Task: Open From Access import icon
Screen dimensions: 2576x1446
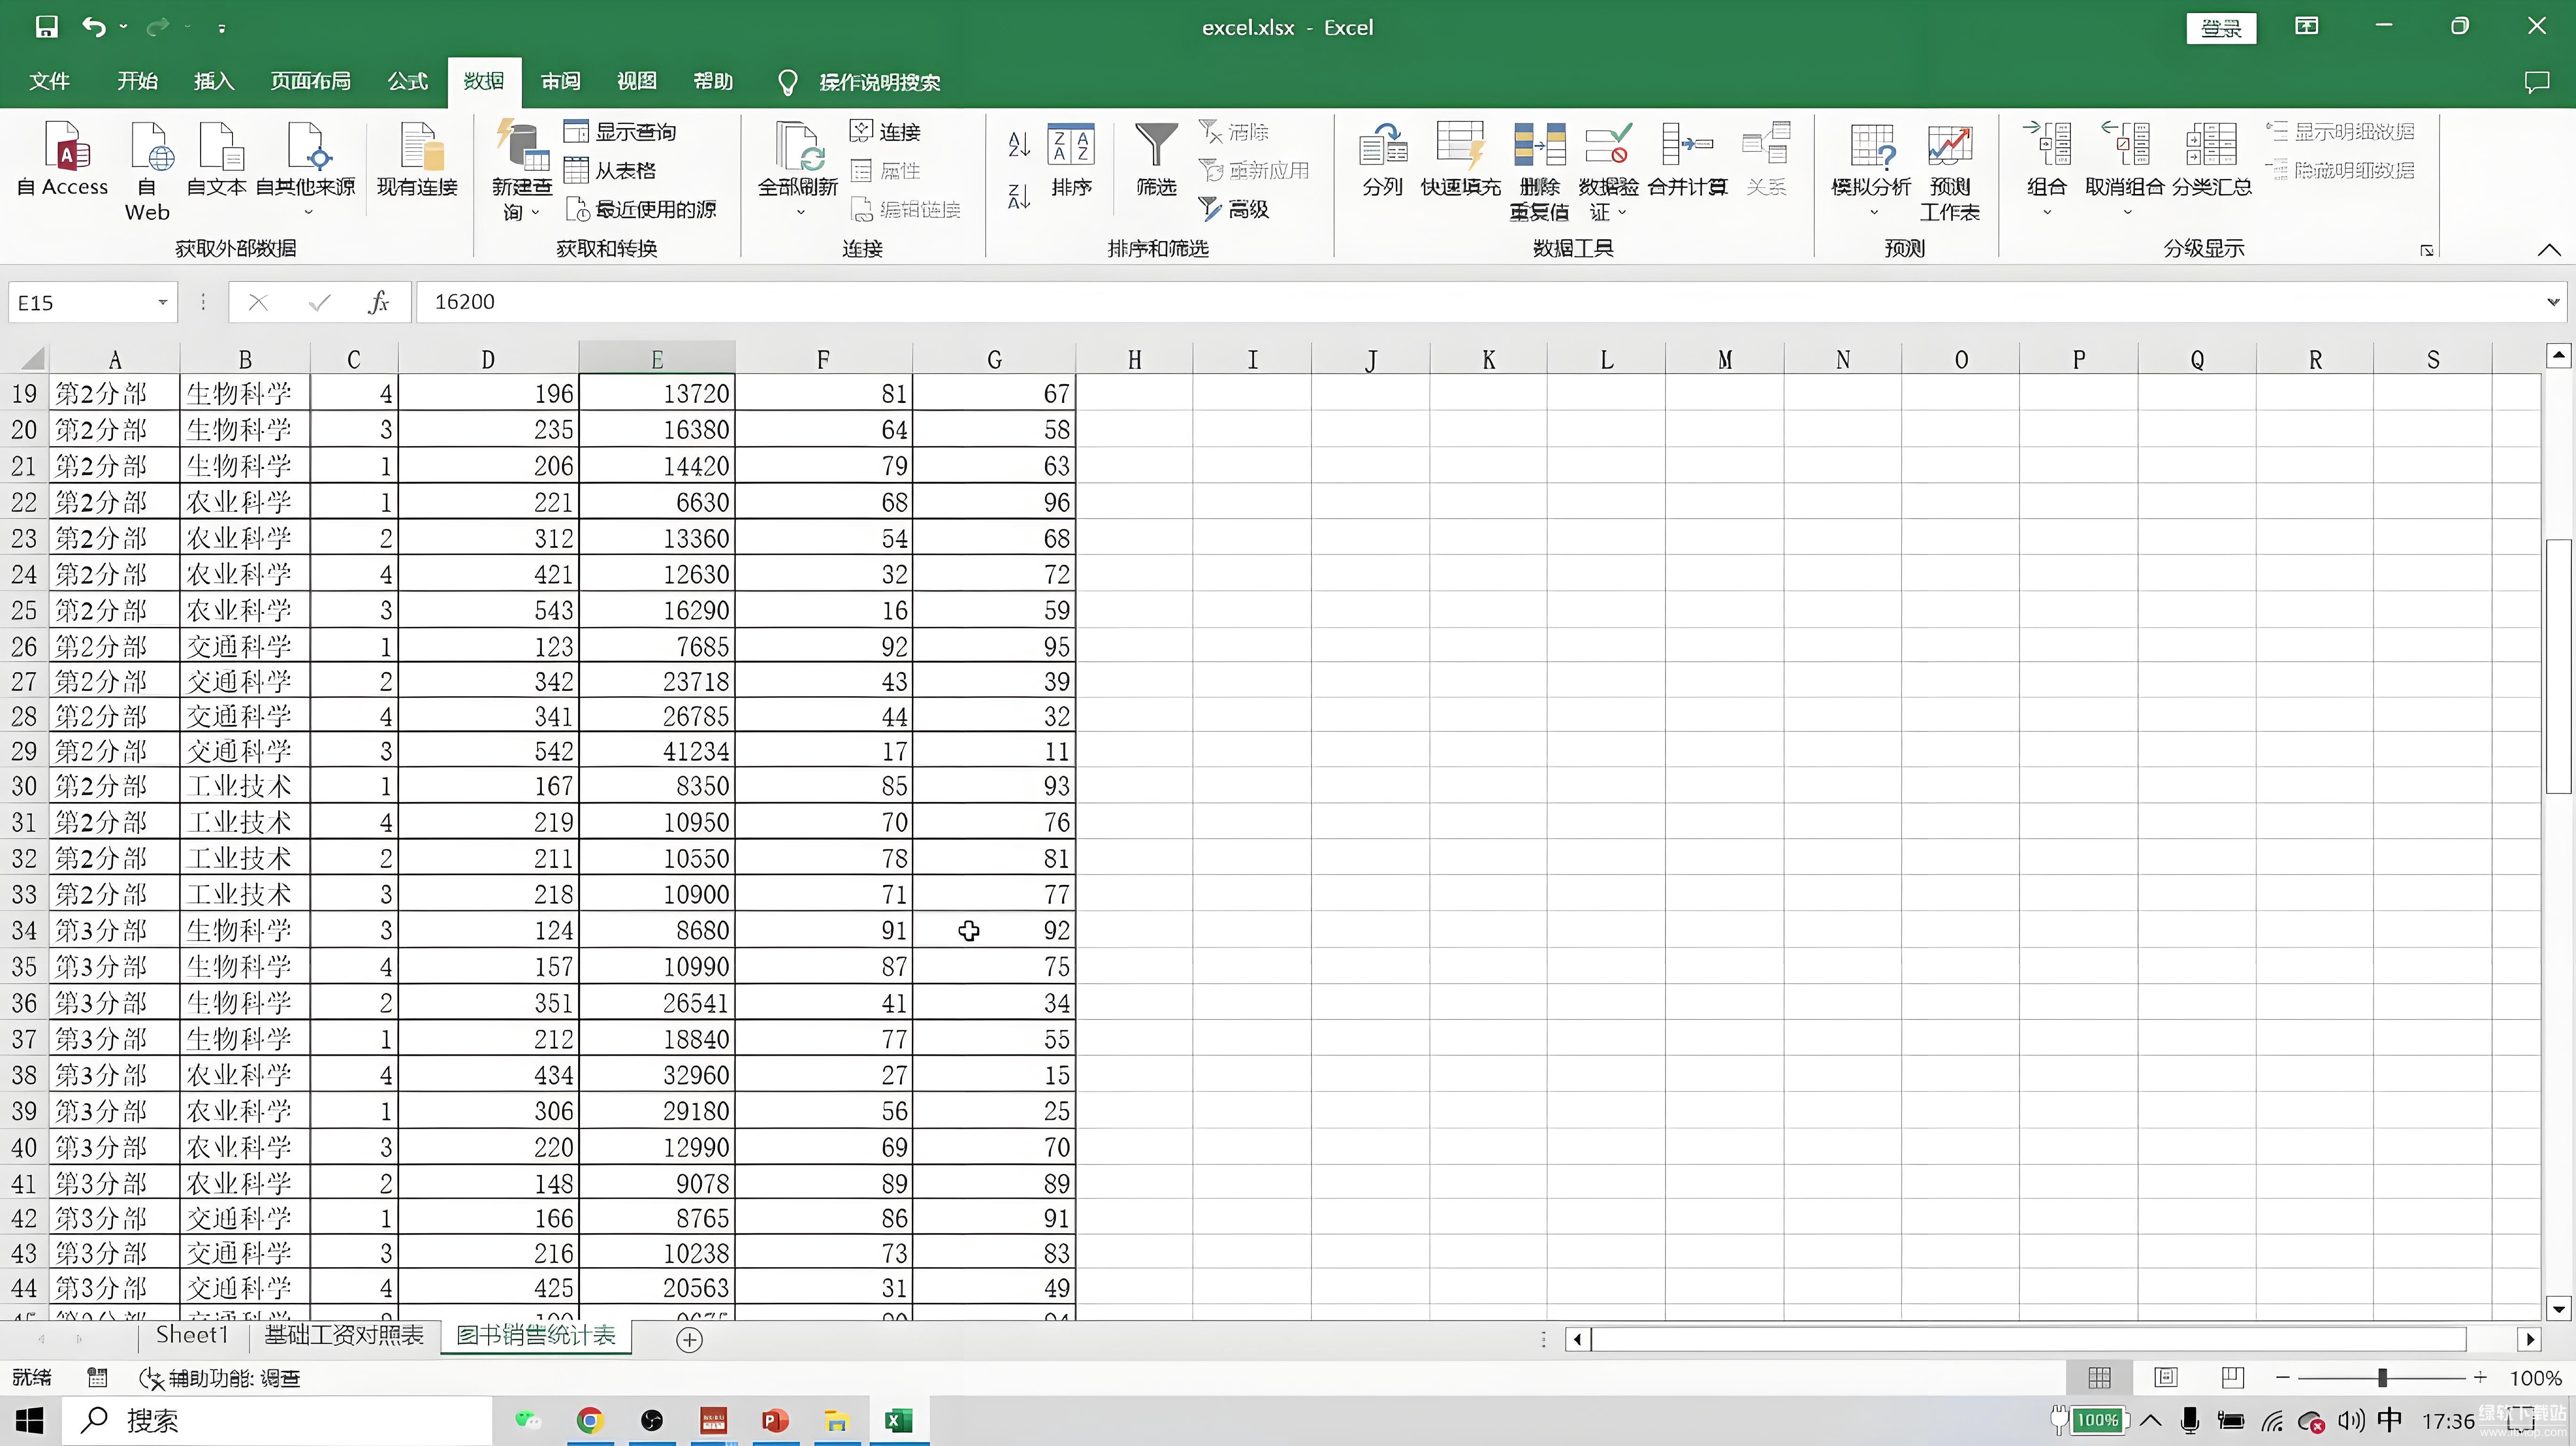Action: point(66,147)
